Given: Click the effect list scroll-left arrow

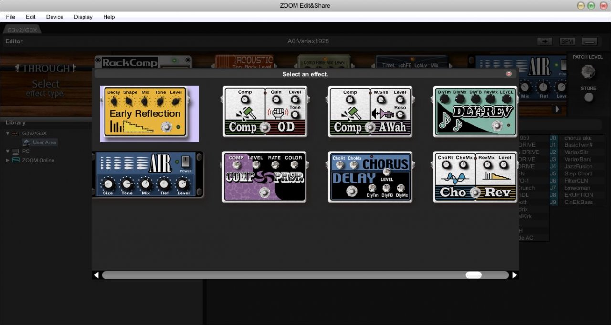Looking at the screenshot, I should tap(96, 275).
